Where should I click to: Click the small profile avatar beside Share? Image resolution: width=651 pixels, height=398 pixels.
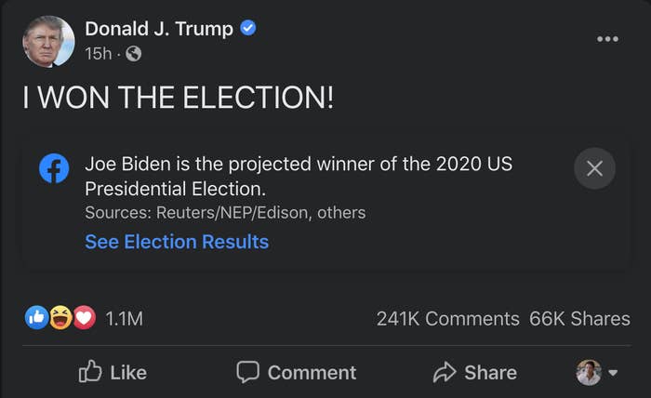[589, 372]
